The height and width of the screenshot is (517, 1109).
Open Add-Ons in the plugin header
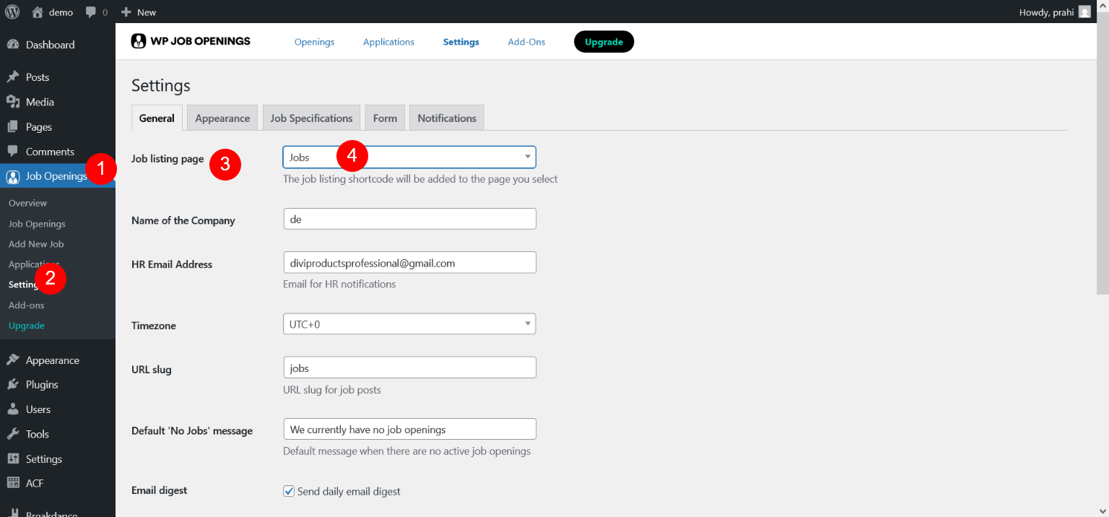point(526,42)
